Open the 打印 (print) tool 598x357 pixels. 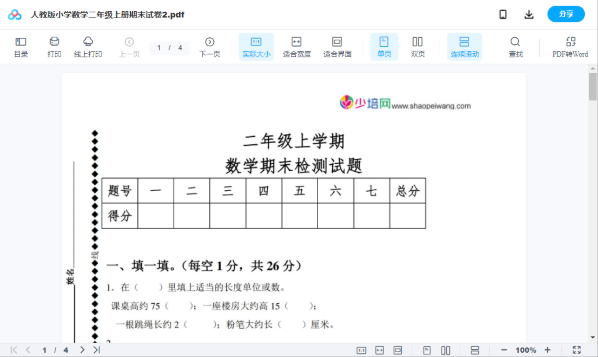pos(54,46)
